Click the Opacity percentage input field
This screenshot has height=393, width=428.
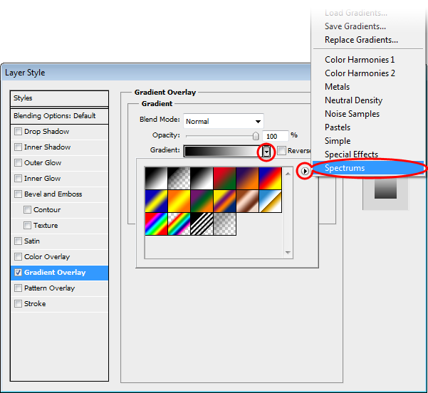click(x=275, y=135)
